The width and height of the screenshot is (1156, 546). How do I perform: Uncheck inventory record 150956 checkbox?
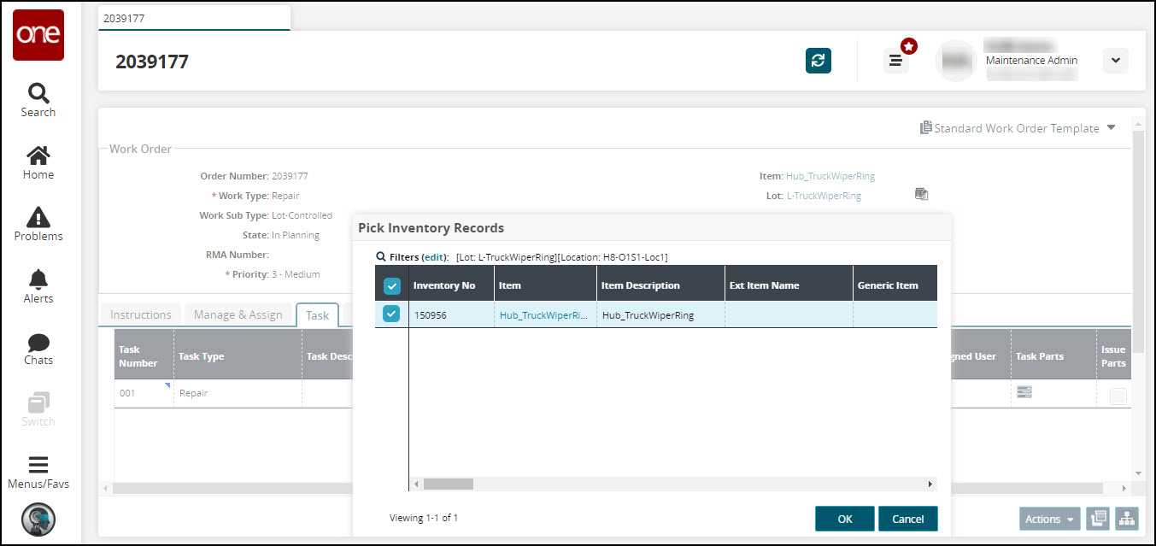click(x=391, y=314)
